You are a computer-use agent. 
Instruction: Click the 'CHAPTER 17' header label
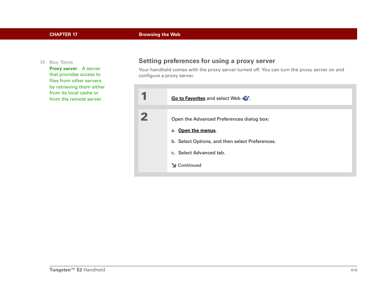(x=64, y=34)
